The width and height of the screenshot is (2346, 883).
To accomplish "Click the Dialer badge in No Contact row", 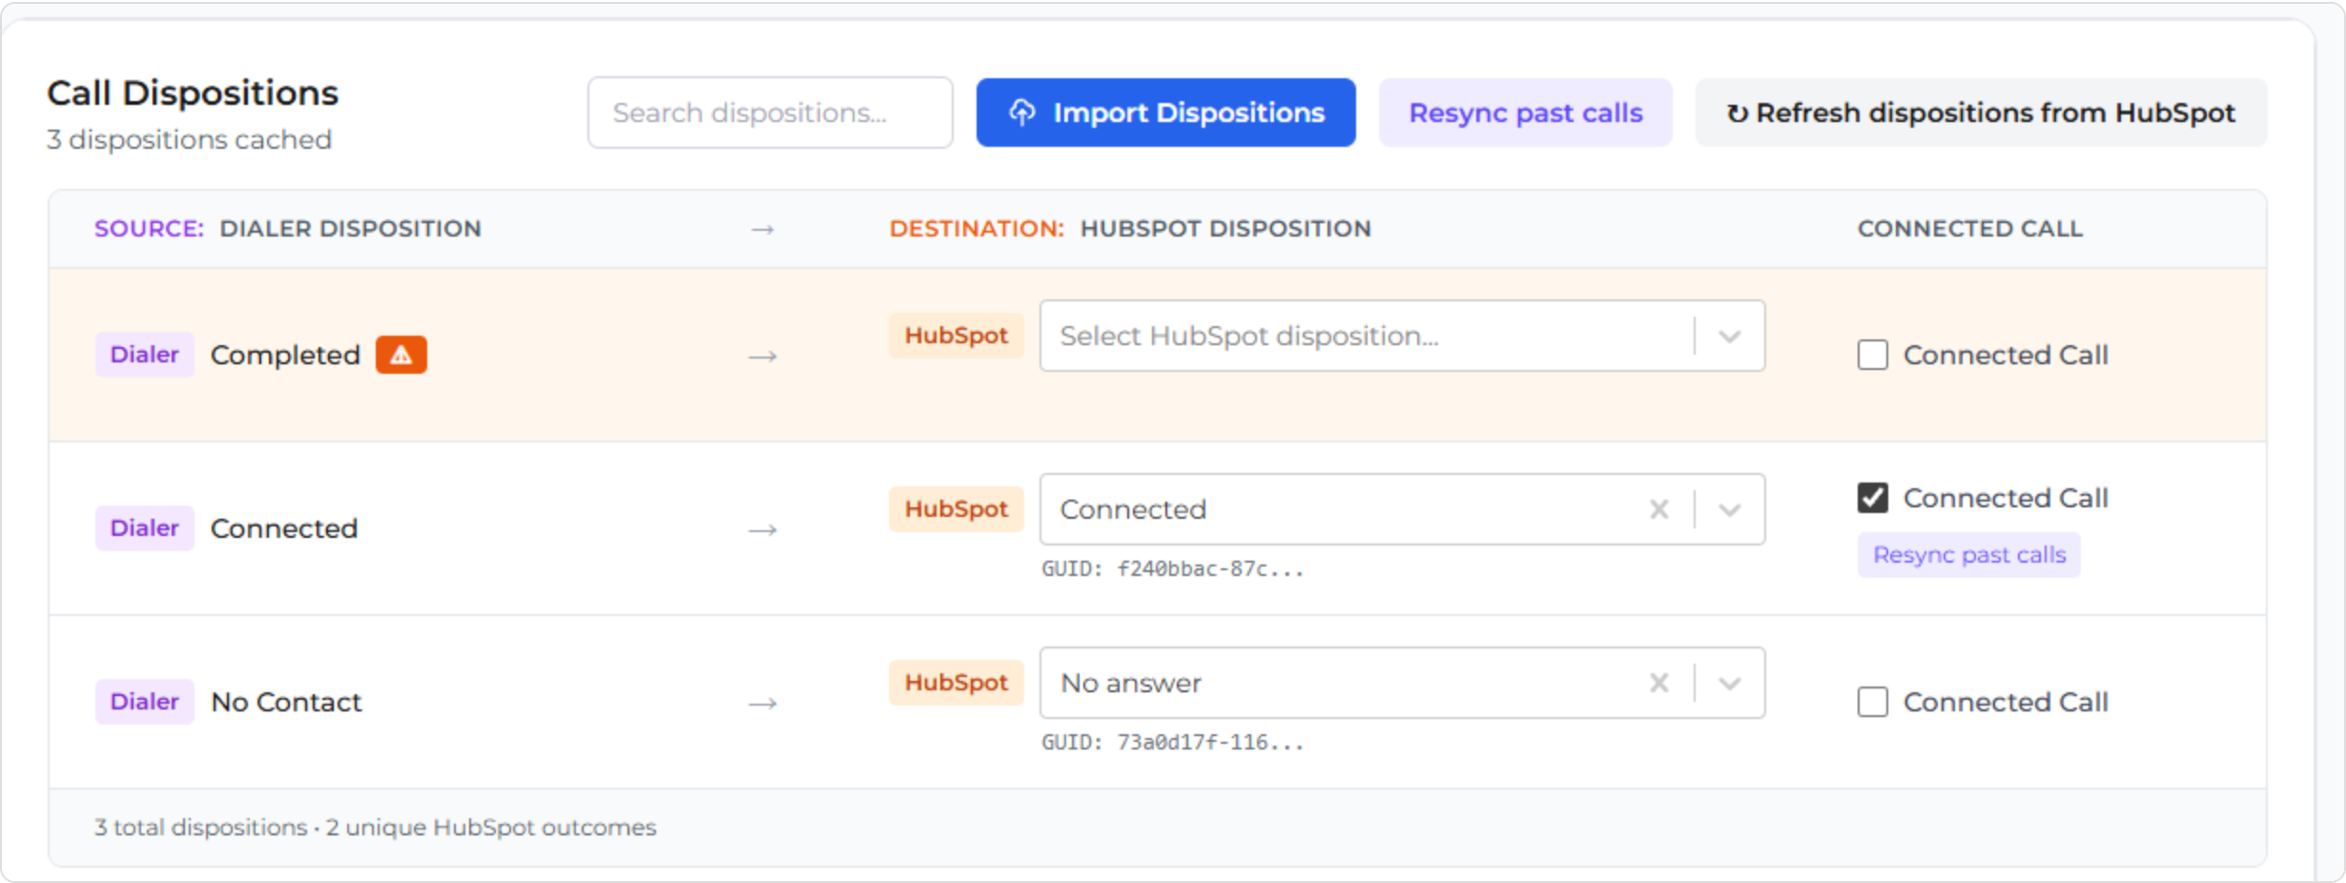I will (x=144, y=702).
